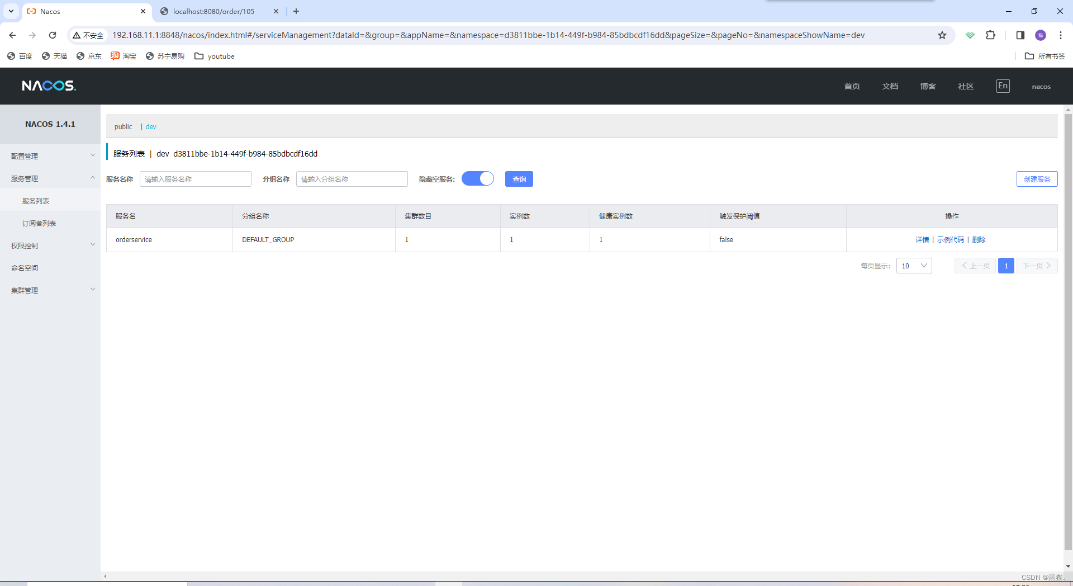
Task: Open the nacos user menu
Action: 1041,87
